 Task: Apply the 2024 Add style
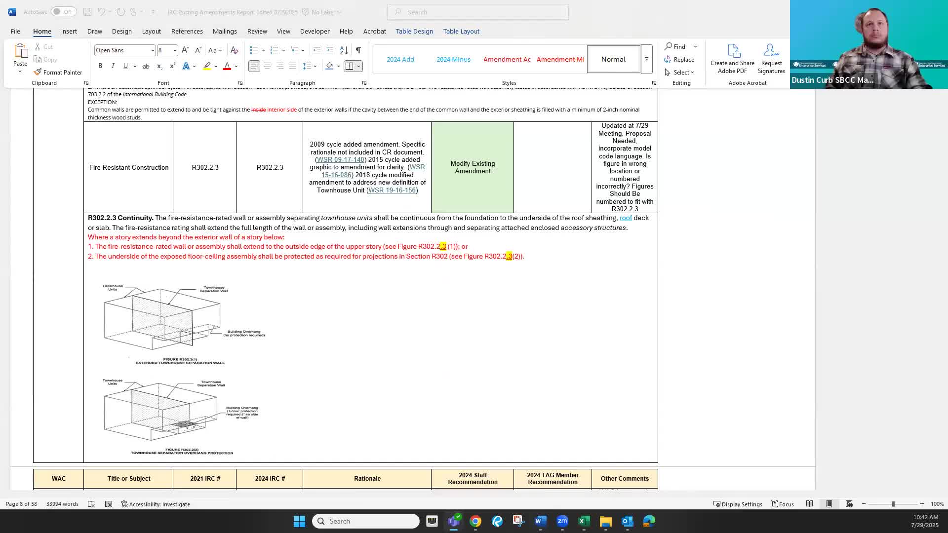coord(400,59)
